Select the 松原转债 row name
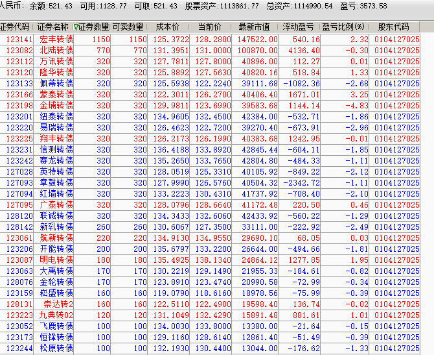 click(56, 348)
